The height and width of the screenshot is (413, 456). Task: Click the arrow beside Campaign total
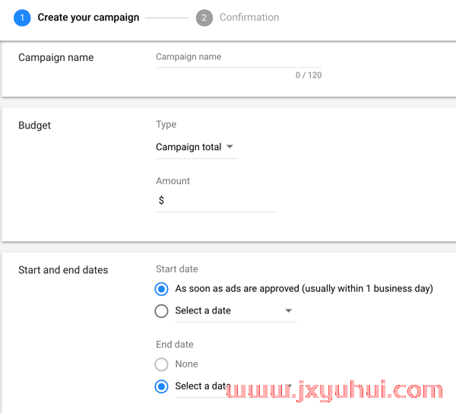click(230, 146)
